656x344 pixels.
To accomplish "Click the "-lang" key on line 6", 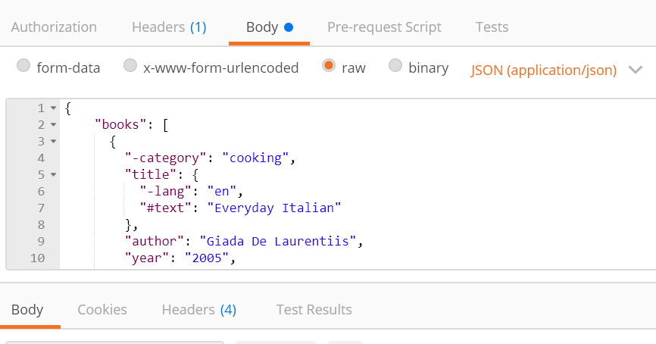I will [166, 191].
